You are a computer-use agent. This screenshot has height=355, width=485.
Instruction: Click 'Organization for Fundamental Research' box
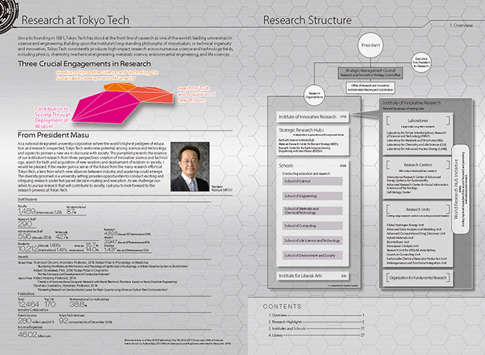point(418,278)
